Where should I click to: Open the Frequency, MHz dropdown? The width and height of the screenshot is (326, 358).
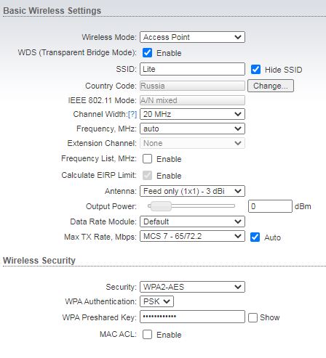pyautogui.click(x=192, y=129)
